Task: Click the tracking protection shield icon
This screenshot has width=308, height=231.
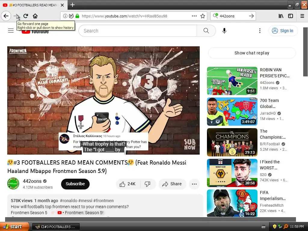Action: (x=71, y=16)
